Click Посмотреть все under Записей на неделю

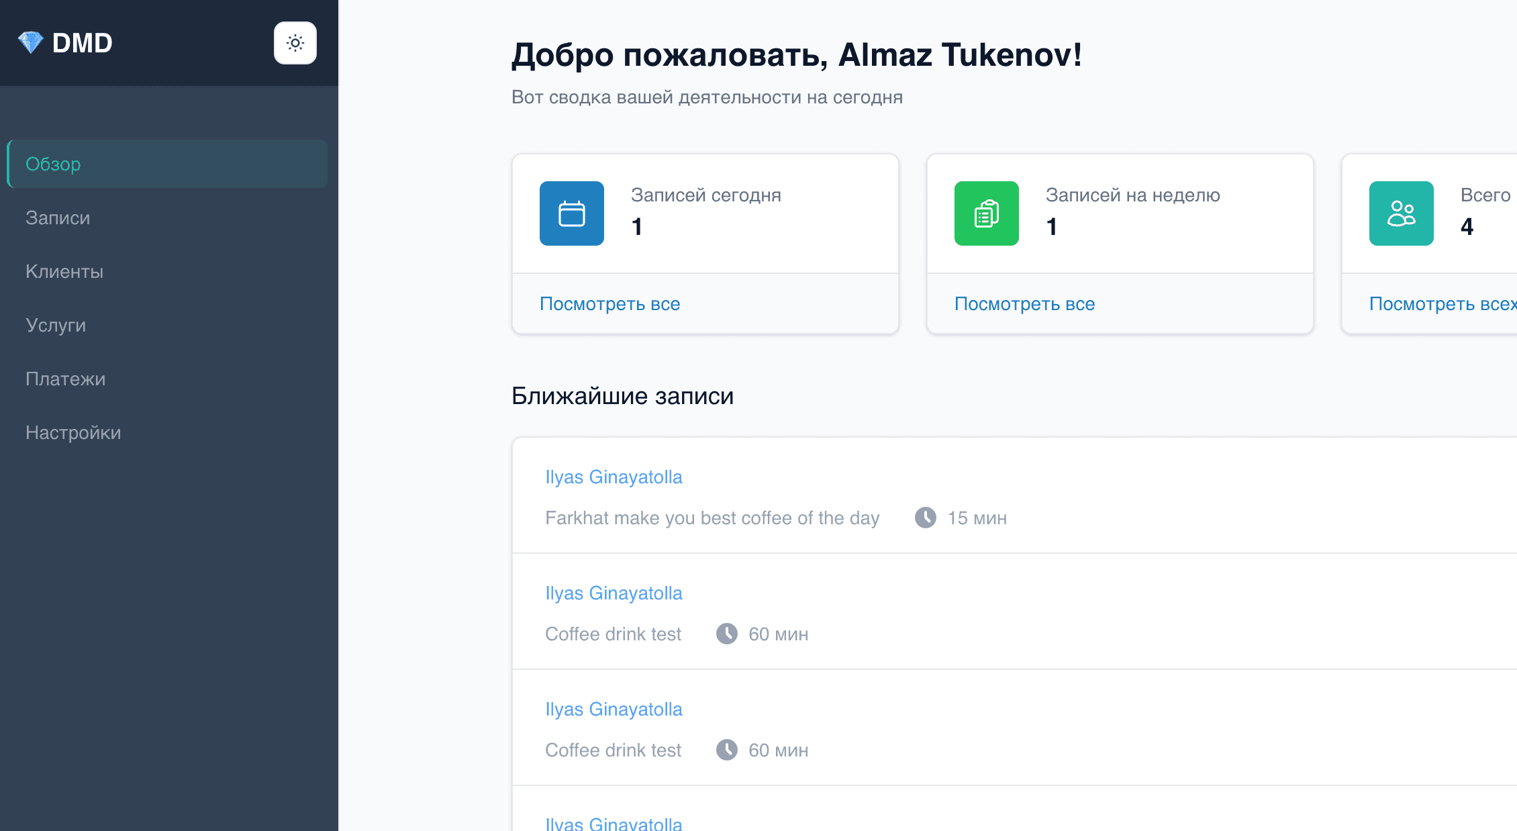click(1025, 303)
